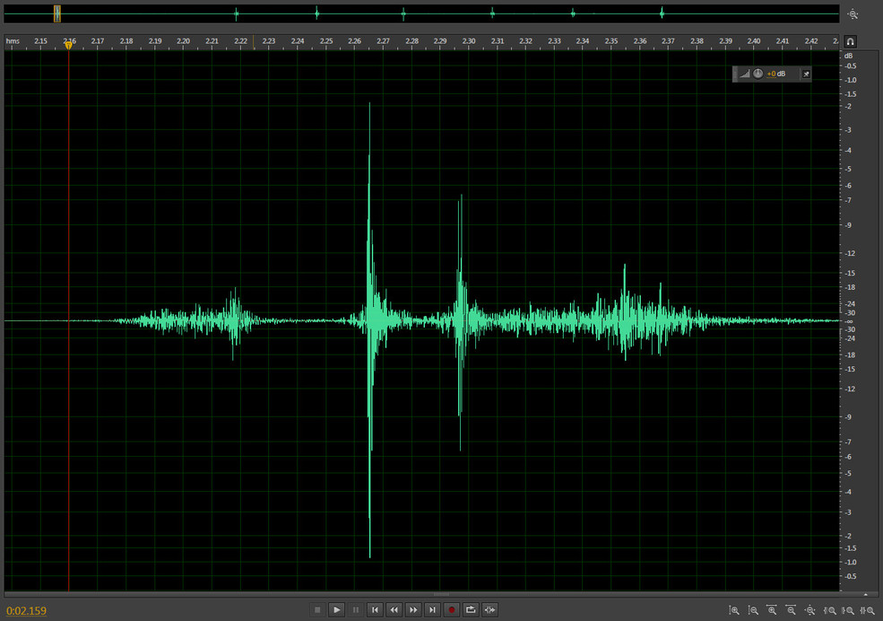
Task: Click zoom out full icon beside overview navigator
Action: tap(853, 14)
